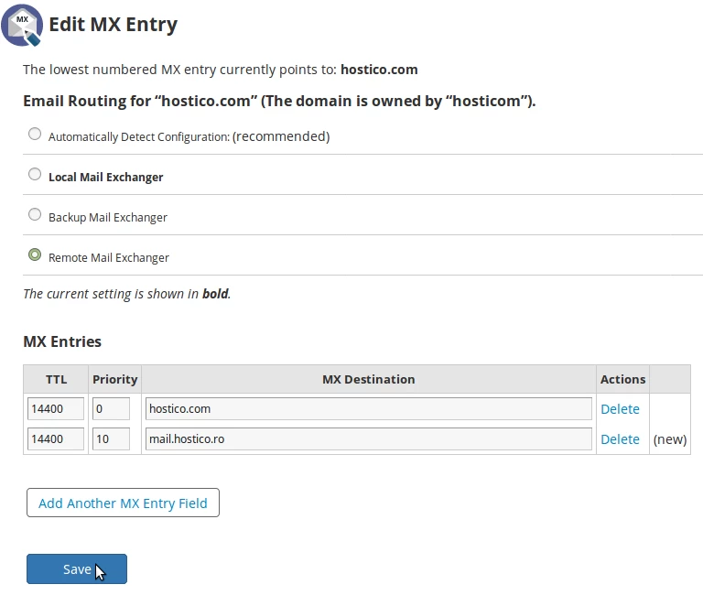
Task: Click the MX Destination column header
Action: [x=368, y=379]
